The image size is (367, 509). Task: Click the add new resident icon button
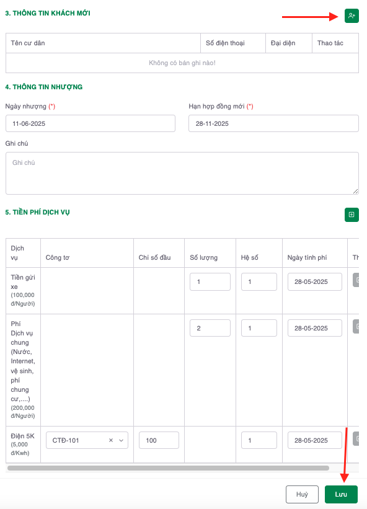[352, 15]
